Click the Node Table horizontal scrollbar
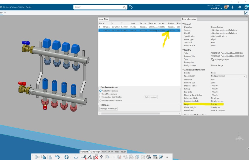Viewport: 249px width, 160px height. coord(130,114)
